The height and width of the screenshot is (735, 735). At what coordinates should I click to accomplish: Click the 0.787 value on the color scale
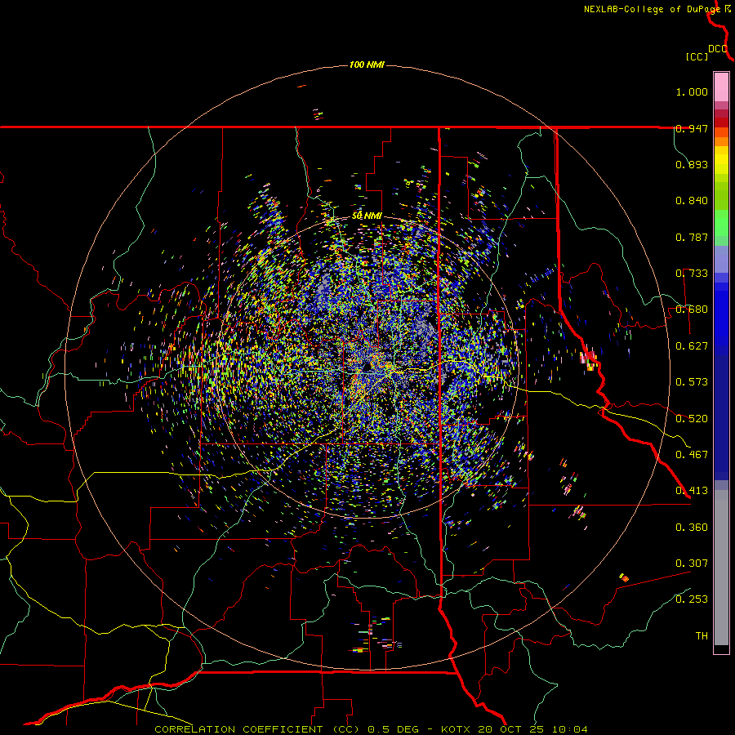click(692, 237)
